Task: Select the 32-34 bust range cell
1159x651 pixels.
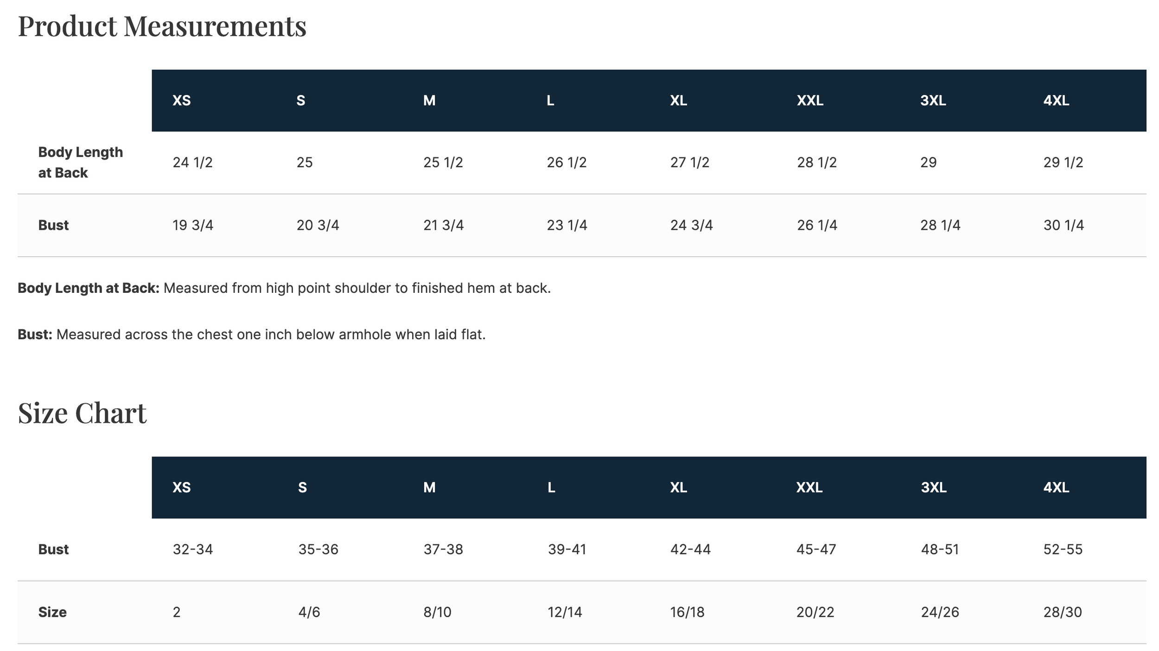Action: coord(193,550)
